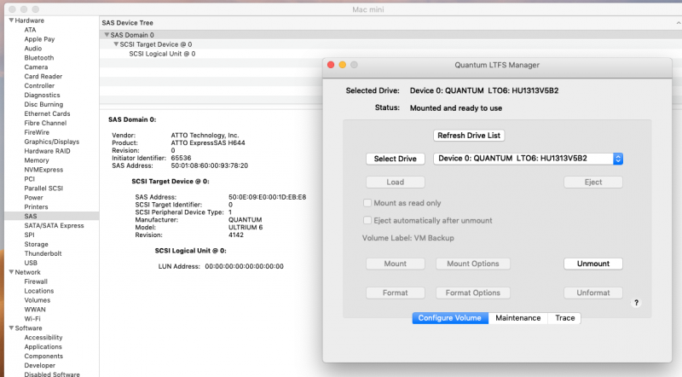Viewport: 682px width, 377px height.
Task: Select Printers in sidebar
Action: tap(36, 206)
